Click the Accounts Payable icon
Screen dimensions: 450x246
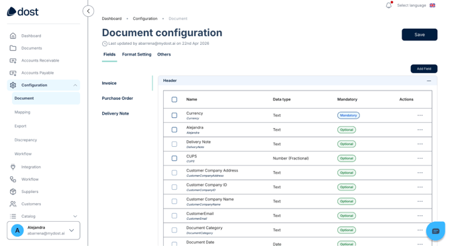pos(13,73)
